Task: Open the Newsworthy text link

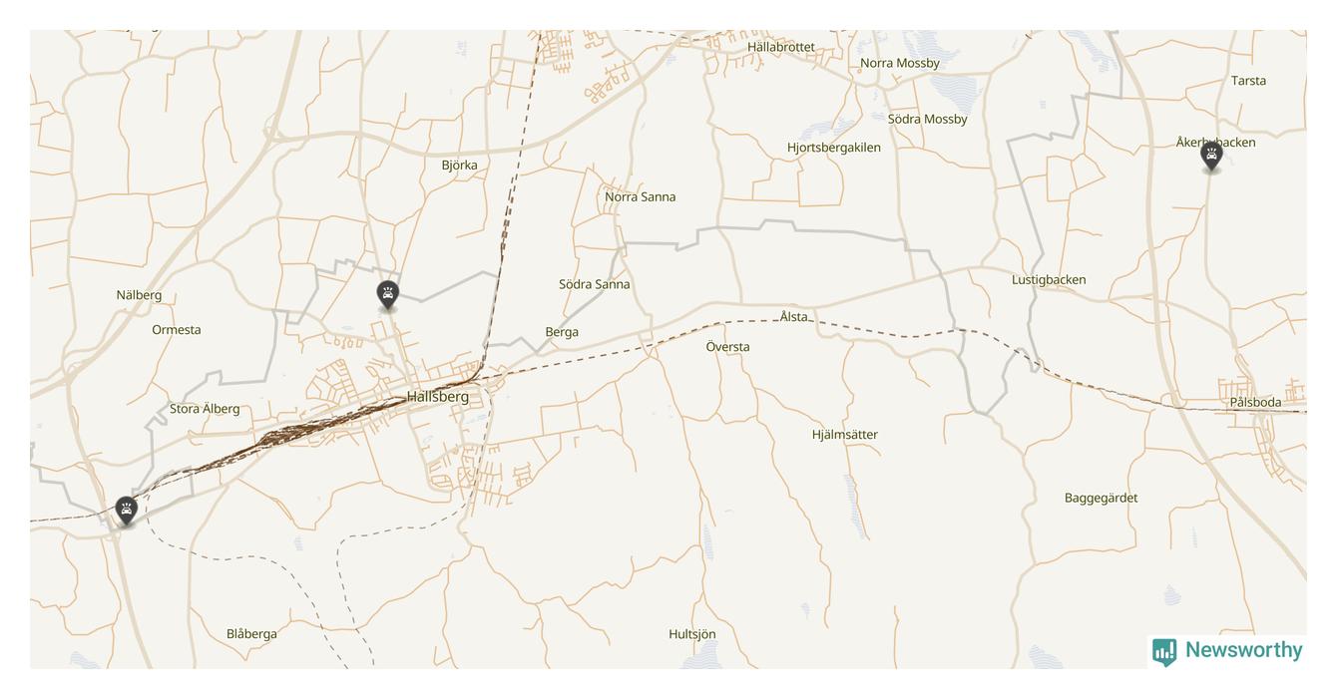Action: click(1243, 650)
